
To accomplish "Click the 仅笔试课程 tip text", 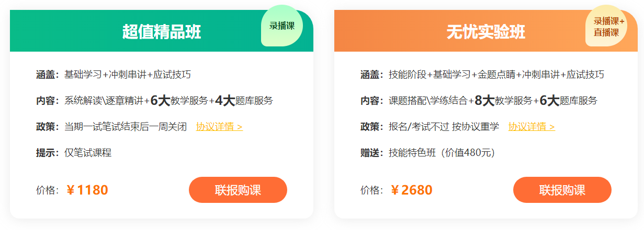I will coord(87,153).
